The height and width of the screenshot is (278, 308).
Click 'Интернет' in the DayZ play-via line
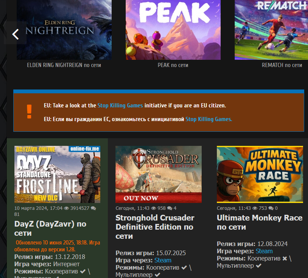pos(66,264)
